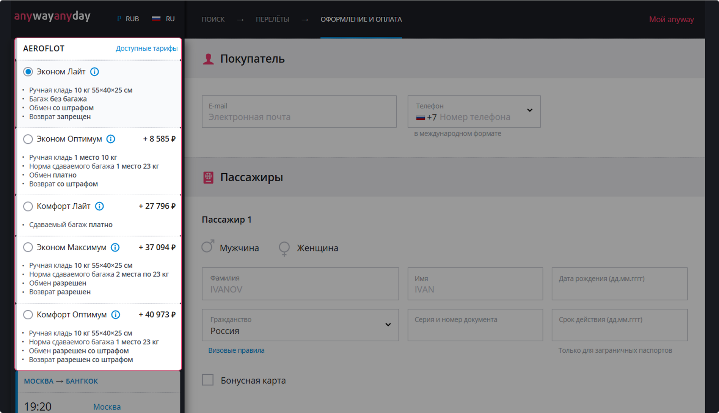Switch to ПЕРЕЛЁТЫ step tab
Image resolution: width=719 pixels, height=413 pixels.
(272, 19)
